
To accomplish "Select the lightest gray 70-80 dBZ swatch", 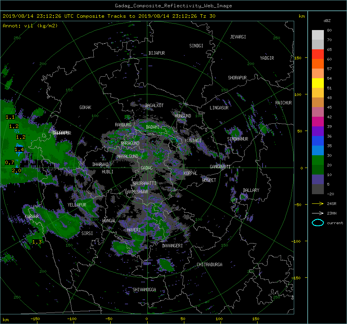I will (x=318, y=35).
